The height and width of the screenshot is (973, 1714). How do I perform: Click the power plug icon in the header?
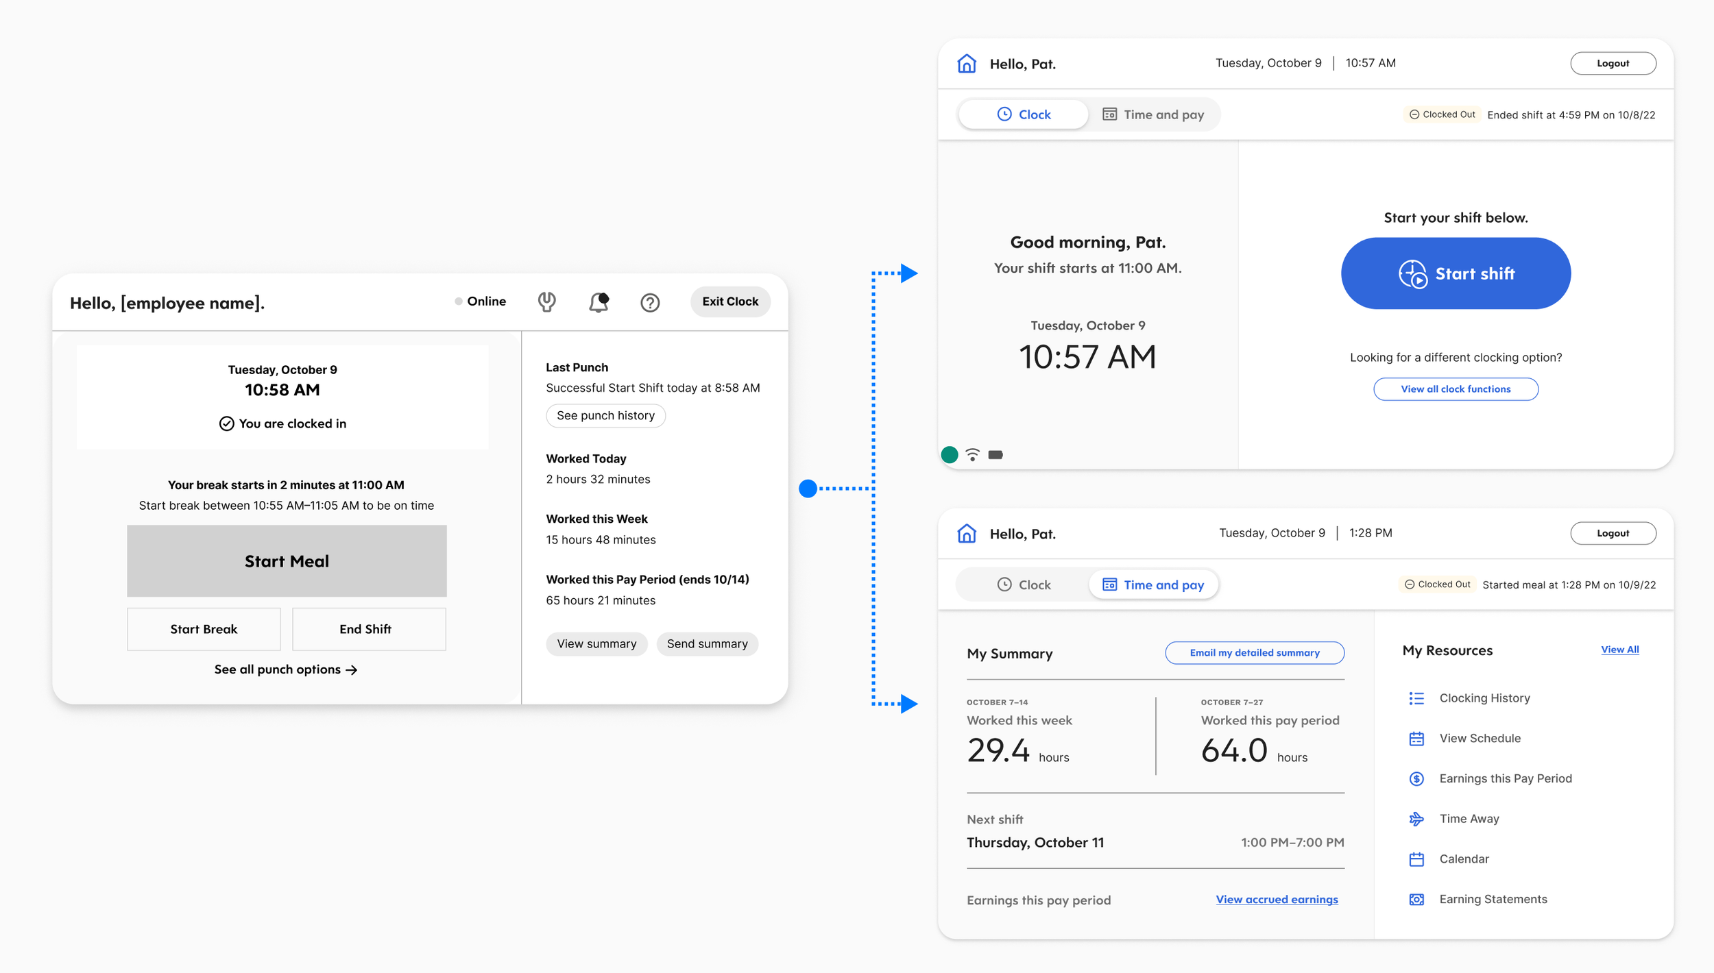546,301
